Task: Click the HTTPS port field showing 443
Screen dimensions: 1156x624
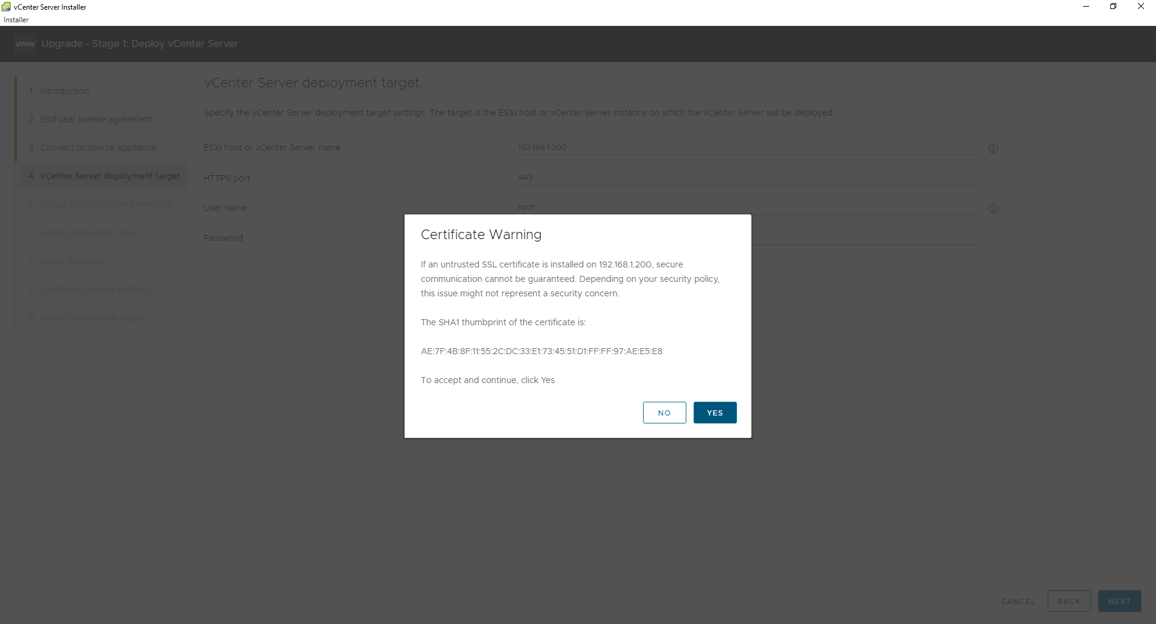Action: pos(747,178)
